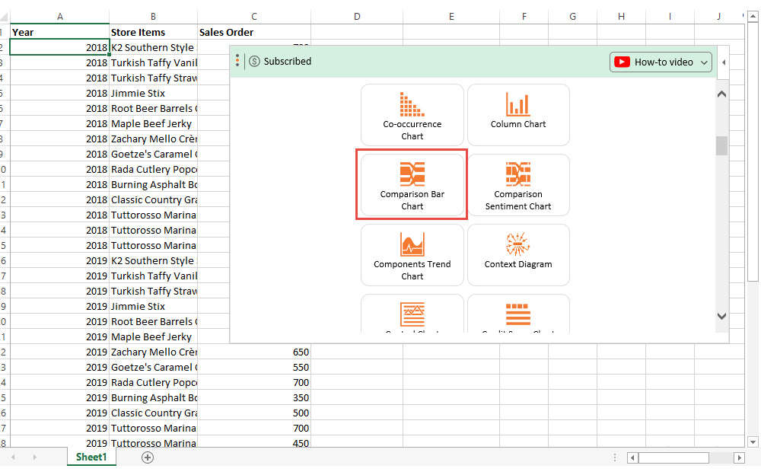The width and height of the screenshot is (761, 475).
Task: Select column C header
Action: [254, 17]
